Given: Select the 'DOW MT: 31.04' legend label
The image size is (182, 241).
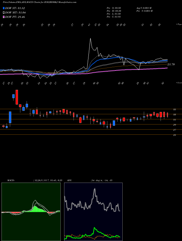Looking at the screenshot, I should [x=15, y=13].
